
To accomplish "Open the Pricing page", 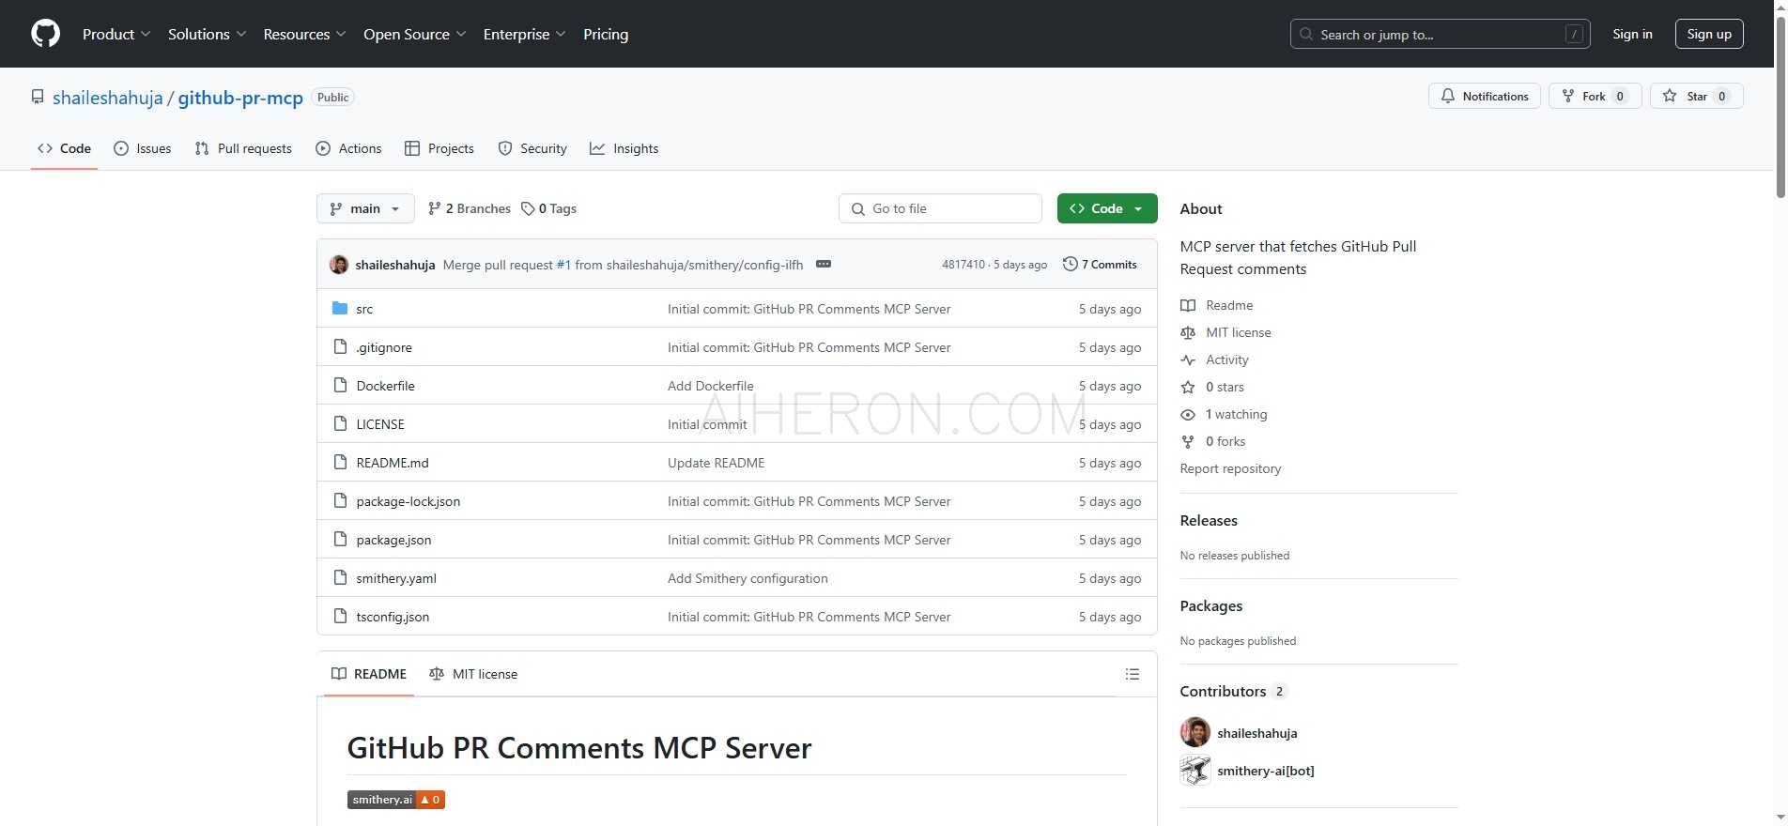I will 606,34.
